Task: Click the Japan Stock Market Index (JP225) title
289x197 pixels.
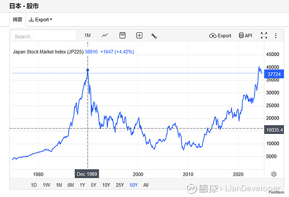Action: tap(49, 52)
